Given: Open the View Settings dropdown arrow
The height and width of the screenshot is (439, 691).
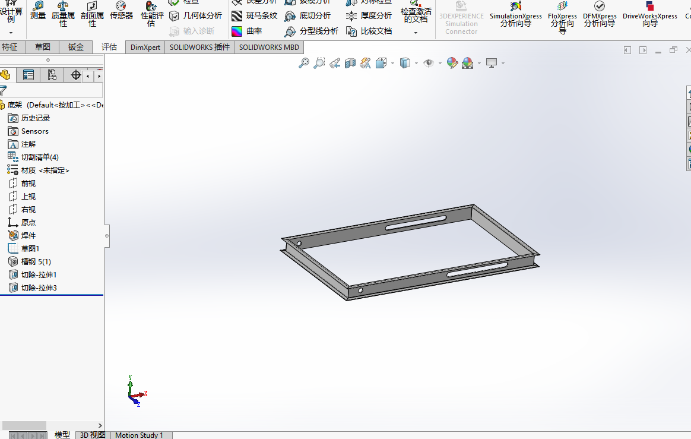Looking at the screenshot, I should coord(503,63).
